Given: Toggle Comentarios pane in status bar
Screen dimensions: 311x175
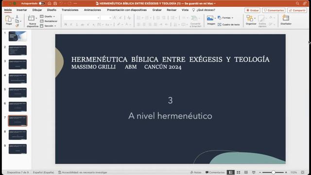Looking at the screenshot, I should point(215,173).
